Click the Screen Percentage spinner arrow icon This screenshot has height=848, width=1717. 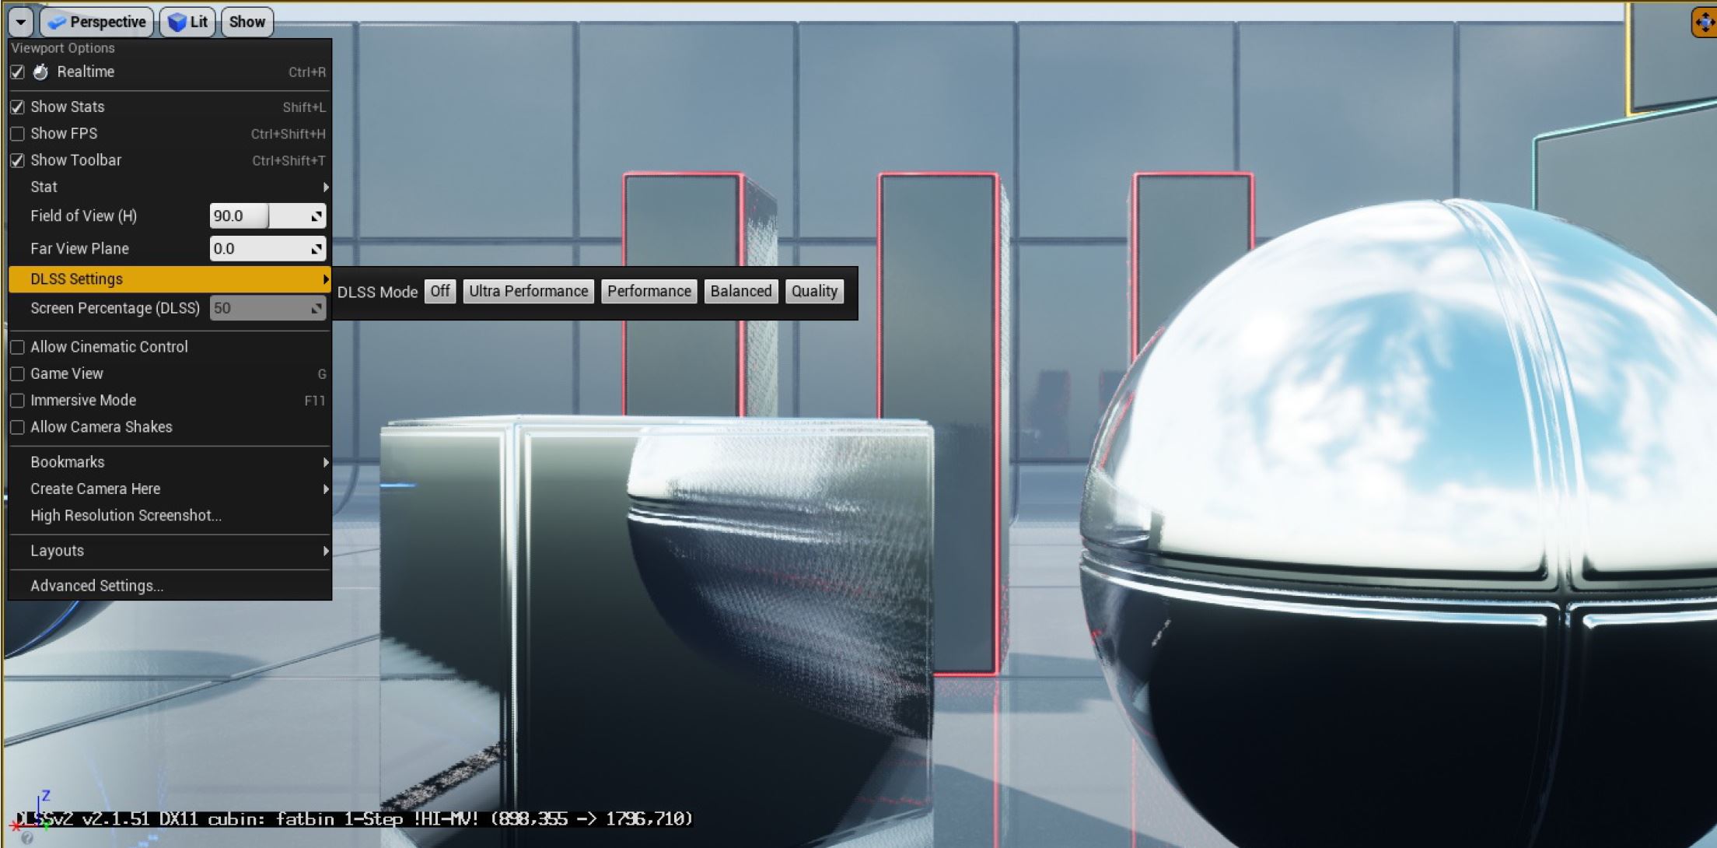316,309
